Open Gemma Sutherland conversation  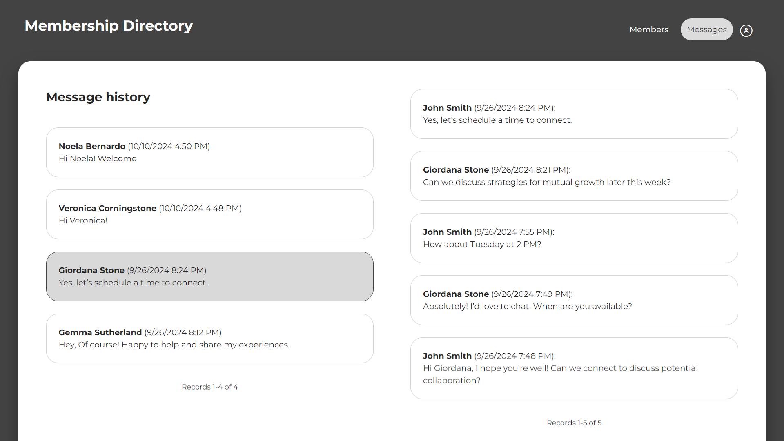click(210, 339)
